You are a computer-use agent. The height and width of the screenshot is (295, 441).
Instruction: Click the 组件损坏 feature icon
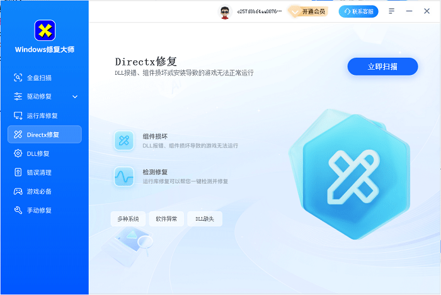point(123,140)
